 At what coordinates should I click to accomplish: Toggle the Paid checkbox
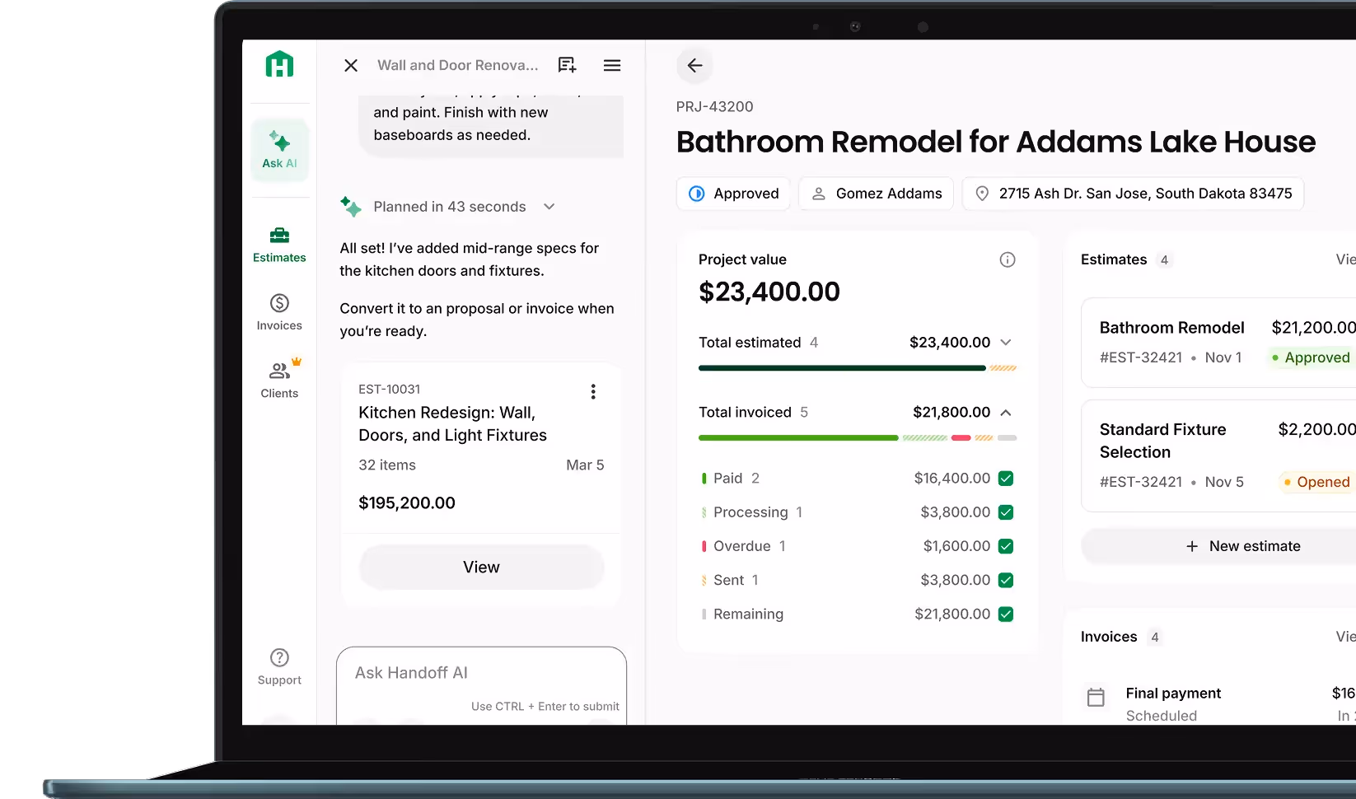(1006, 478)
